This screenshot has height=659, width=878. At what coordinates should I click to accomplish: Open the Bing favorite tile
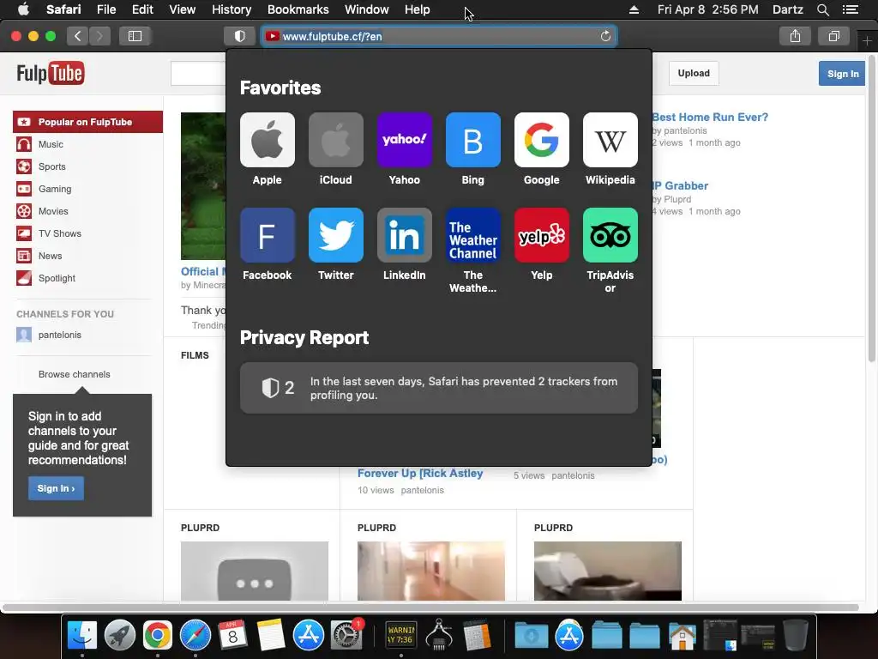pyautogui.click(x=473, y=140)
